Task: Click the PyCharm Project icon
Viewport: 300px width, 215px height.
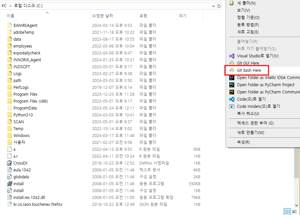Action: [x=232, y=85]
